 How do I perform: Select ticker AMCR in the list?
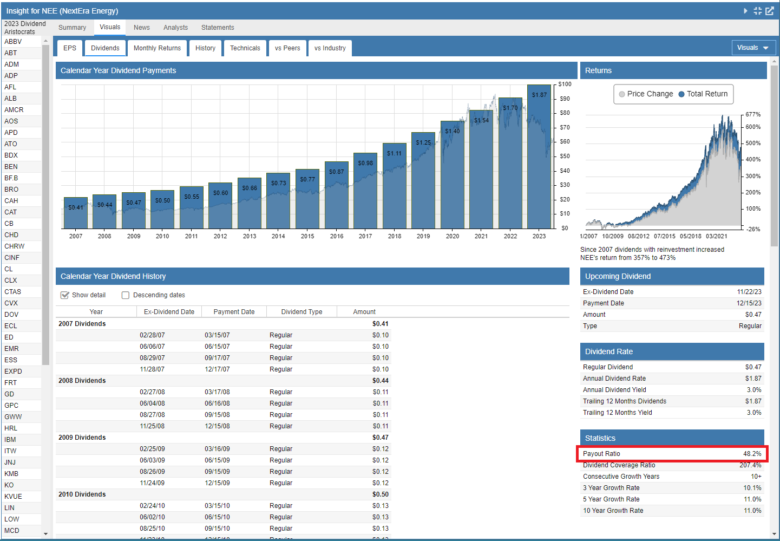point(21,110)
